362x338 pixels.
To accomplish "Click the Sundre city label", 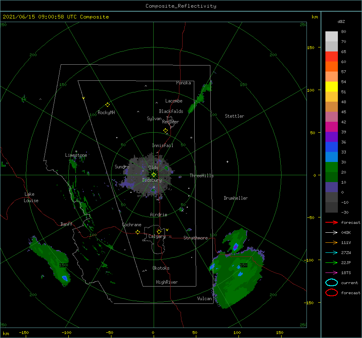I will (122, 167).
